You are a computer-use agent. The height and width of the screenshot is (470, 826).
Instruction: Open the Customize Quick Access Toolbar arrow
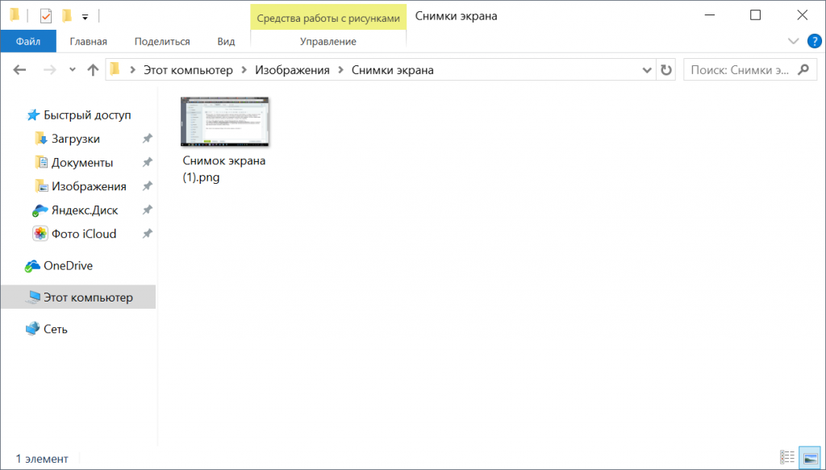pos(85,18)
